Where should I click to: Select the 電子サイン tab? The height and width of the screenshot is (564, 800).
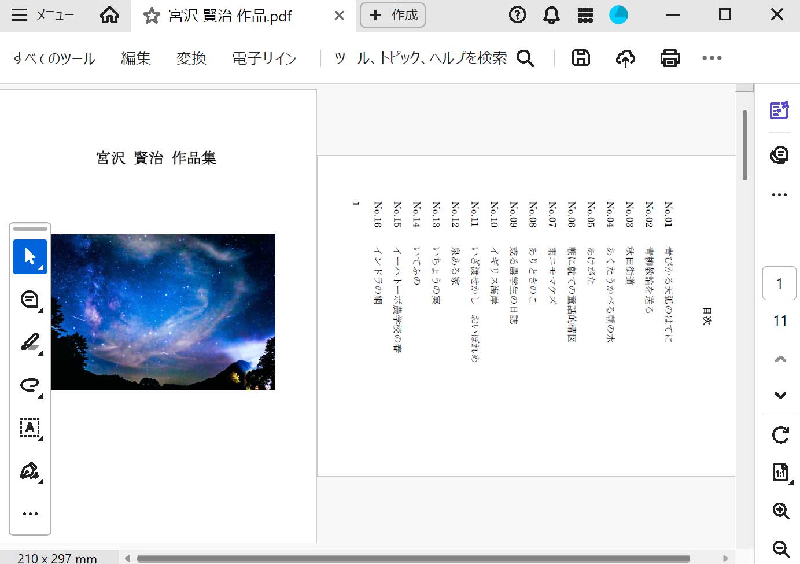264,58
